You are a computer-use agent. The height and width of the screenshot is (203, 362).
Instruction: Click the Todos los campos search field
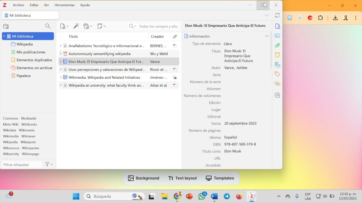158,26
